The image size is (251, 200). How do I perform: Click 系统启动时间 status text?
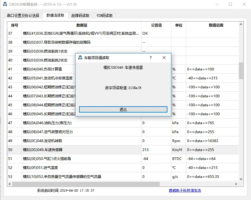point(65,190)
